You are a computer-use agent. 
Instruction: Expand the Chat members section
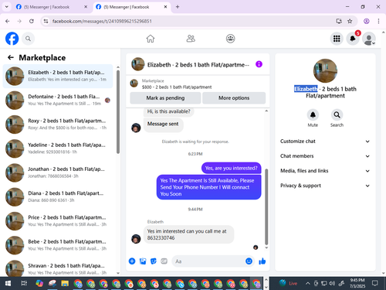pyautogui.click(x=325, y=156)
